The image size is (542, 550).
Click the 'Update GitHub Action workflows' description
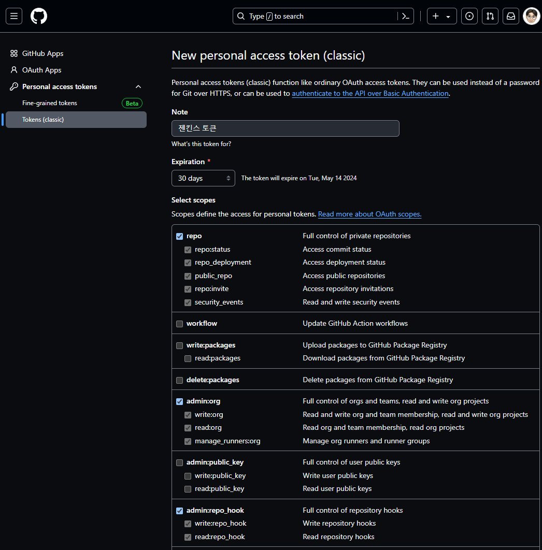(x=355, y=323)
